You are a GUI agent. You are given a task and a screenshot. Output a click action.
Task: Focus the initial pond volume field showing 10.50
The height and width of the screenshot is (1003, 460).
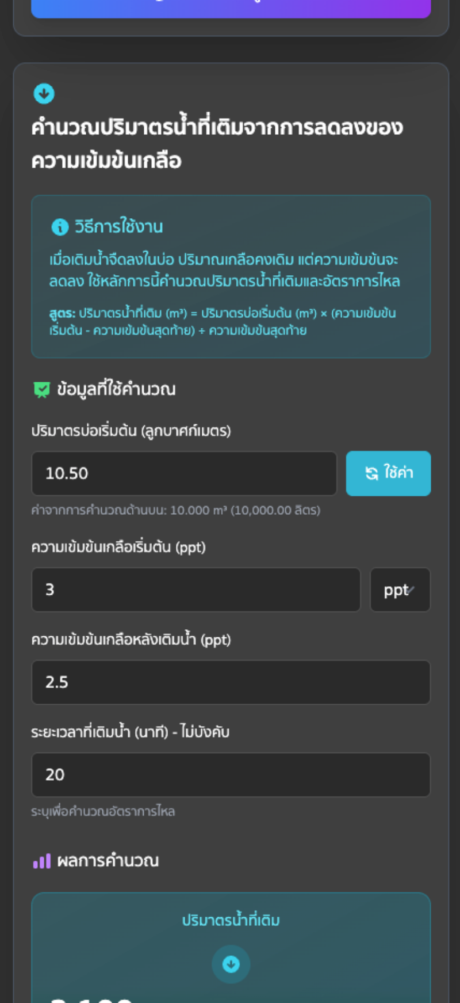coord(184,473)
